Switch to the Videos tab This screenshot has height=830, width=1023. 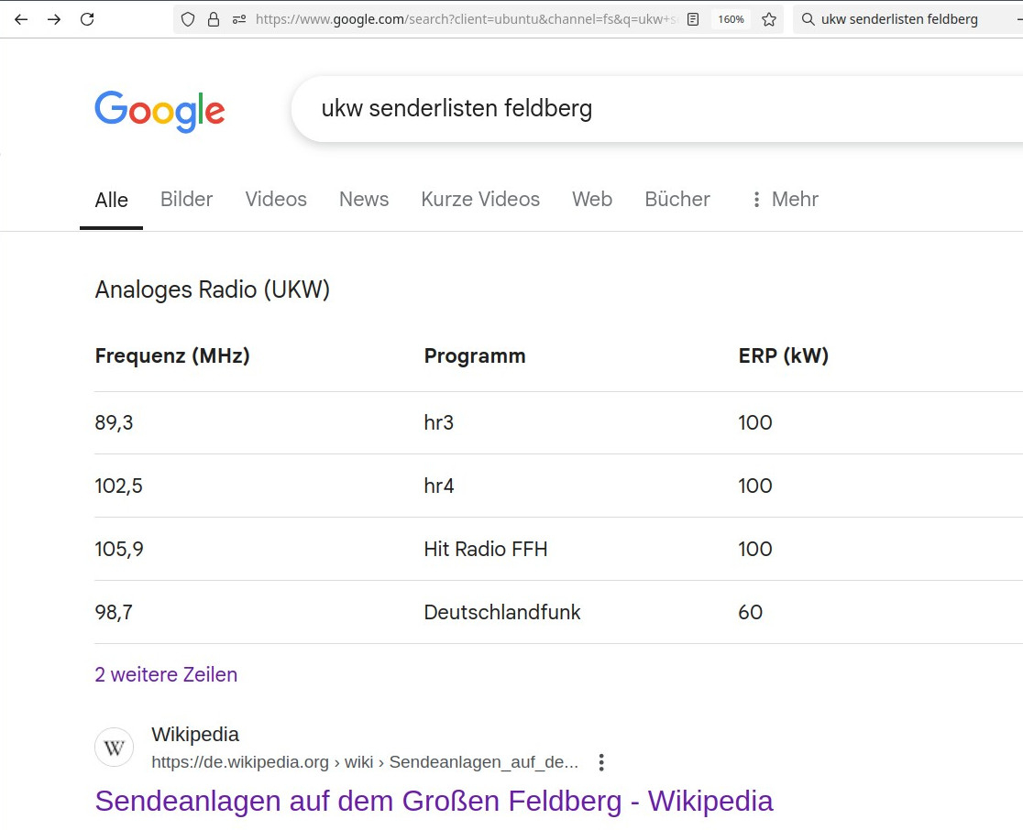point(276,199)
